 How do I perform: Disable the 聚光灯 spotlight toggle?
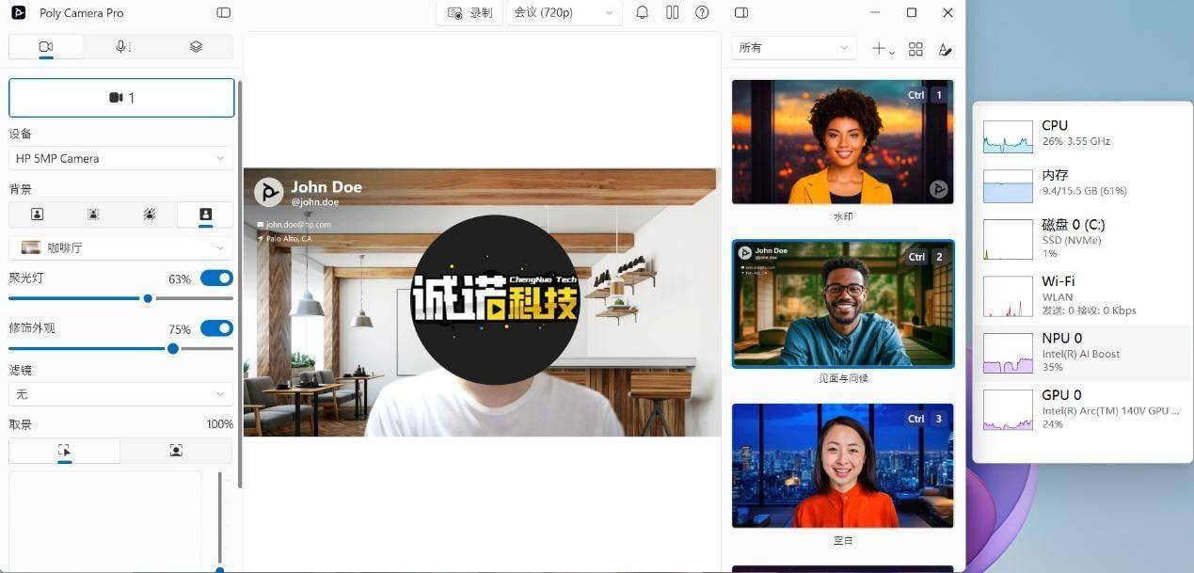click(x=216, y=279)
